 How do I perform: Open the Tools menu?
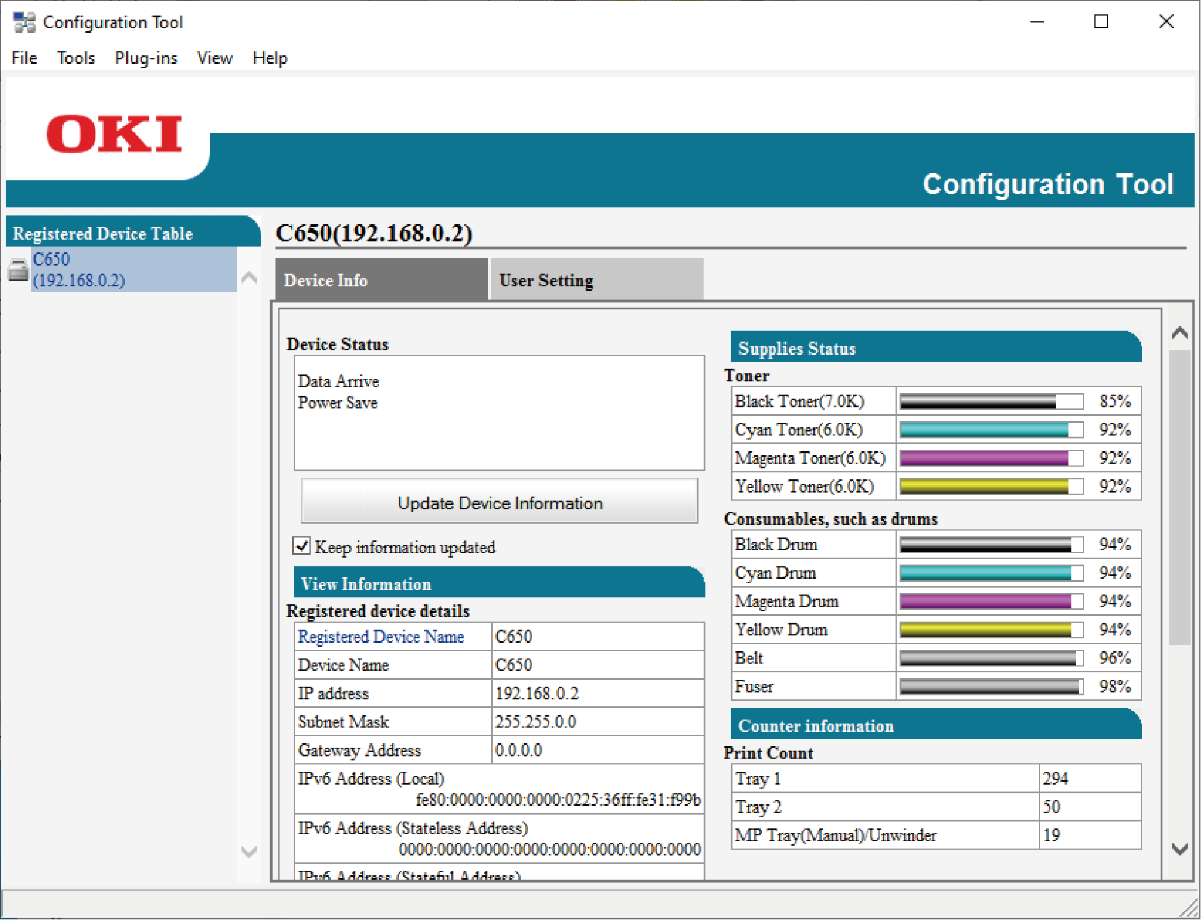(x=75, y=58)
